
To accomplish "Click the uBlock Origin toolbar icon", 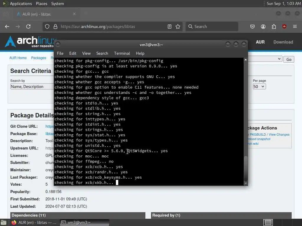I will [x=284, y=26].
